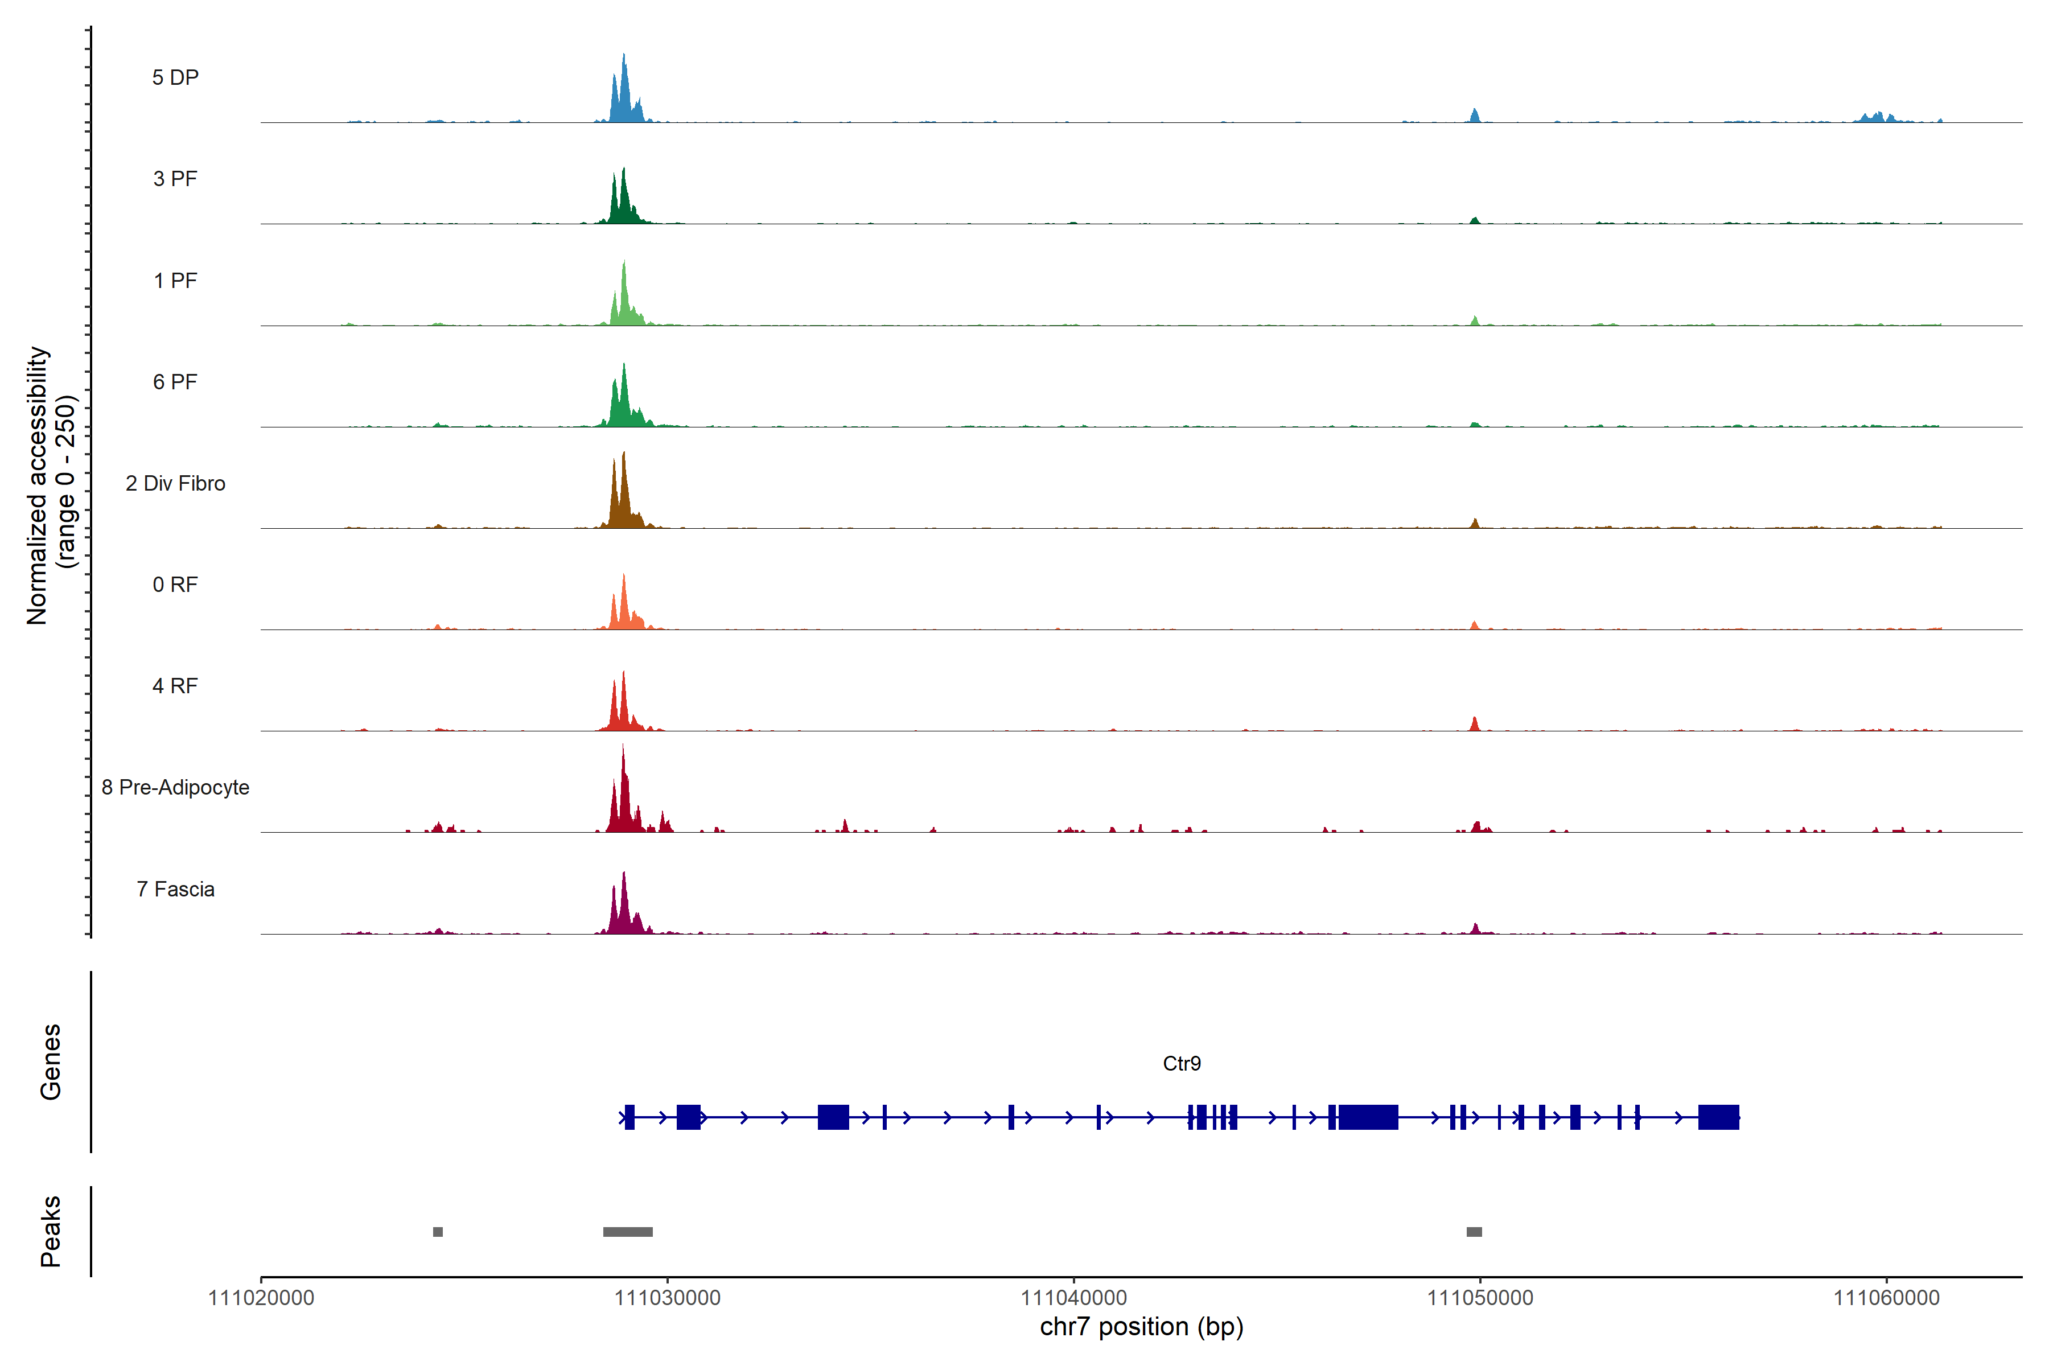Click the 2 Div Fibro track label
This screenshot has width=2049, height=1366.
[x=175, y=483]
